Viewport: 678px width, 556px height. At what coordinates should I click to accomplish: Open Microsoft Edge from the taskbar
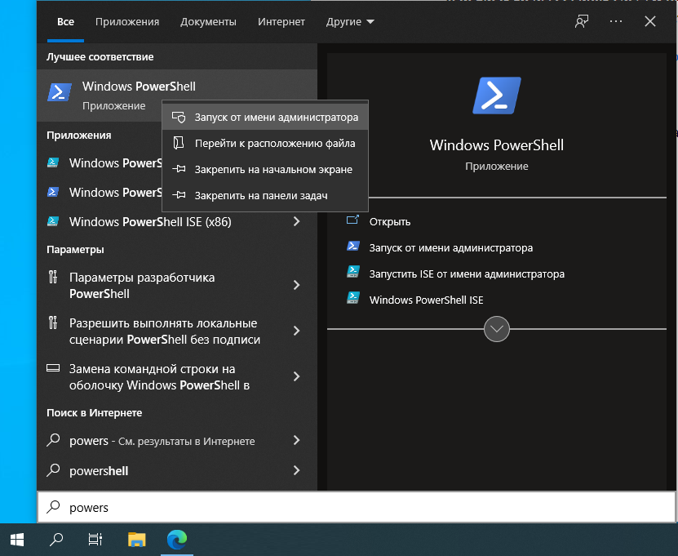tap(177, 540)
